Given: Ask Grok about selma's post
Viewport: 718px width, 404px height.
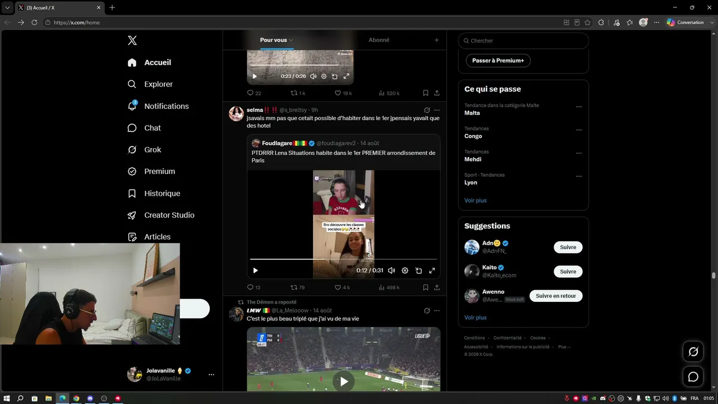Looking at the screenshot, I should pyautogui.click(x=427, y=110).
